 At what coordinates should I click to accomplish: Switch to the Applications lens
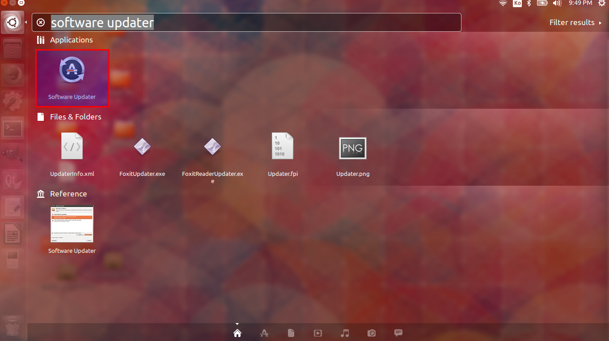point(264,333)
